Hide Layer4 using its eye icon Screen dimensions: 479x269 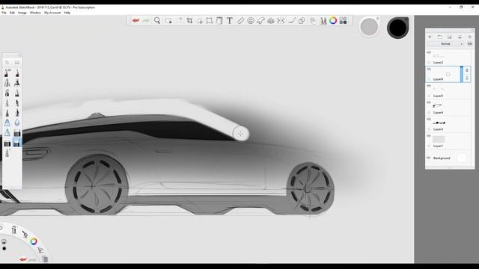tap(429, 103)
